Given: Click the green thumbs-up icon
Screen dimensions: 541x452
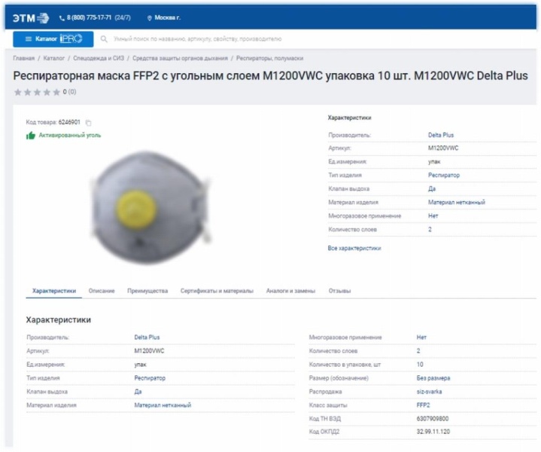Looking at the screenshot, I should point(31,136).
